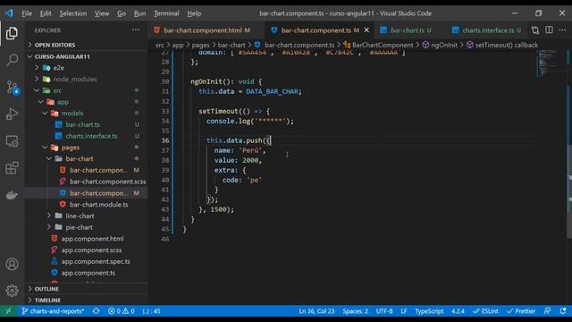The width and height of the screenshot is (572, 322).
Task: Open the Docker view in the activity bar
Action: coord(12,195)
